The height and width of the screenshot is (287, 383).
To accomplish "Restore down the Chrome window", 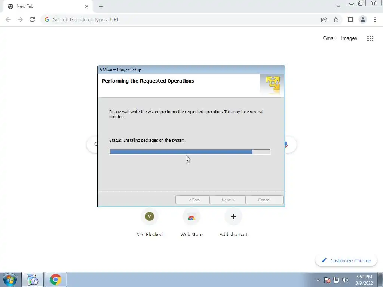I will click(x=361, y=3).
